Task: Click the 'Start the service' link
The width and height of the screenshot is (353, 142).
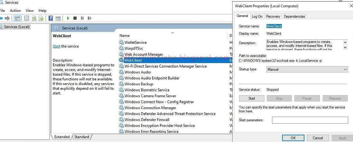Action: pos(56,46)
